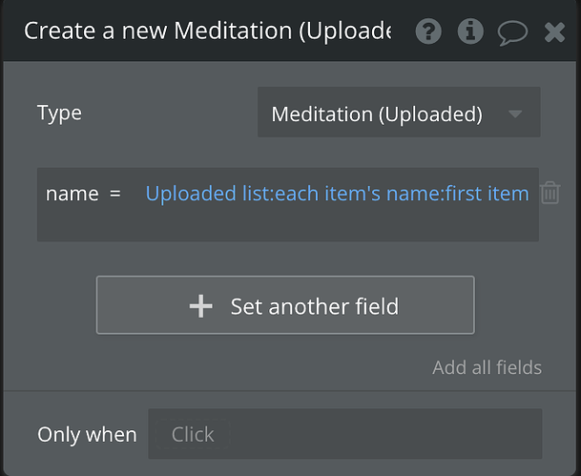Close the Create a new Meditation dialog
The height and width of the screenshot is (476, 581).
coord(554,32)
